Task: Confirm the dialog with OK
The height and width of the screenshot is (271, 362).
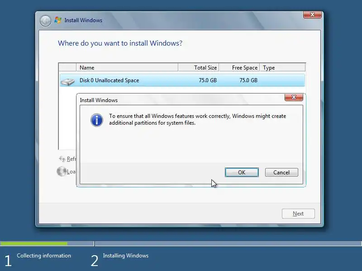Action: pos(242,173)
